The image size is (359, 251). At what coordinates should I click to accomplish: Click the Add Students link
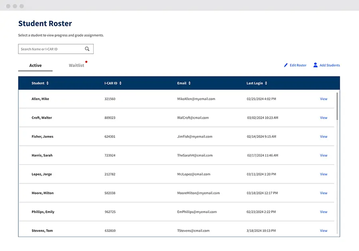point(329,65)
